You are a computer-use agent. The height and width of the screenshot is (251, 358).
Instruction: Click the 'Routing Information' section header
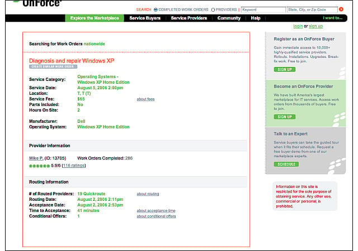click(49, 182)
